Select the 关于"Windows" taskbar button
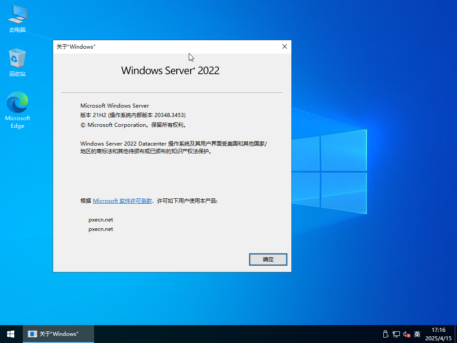The width and height of the screenshot is (457, 343). coord(58,334)
